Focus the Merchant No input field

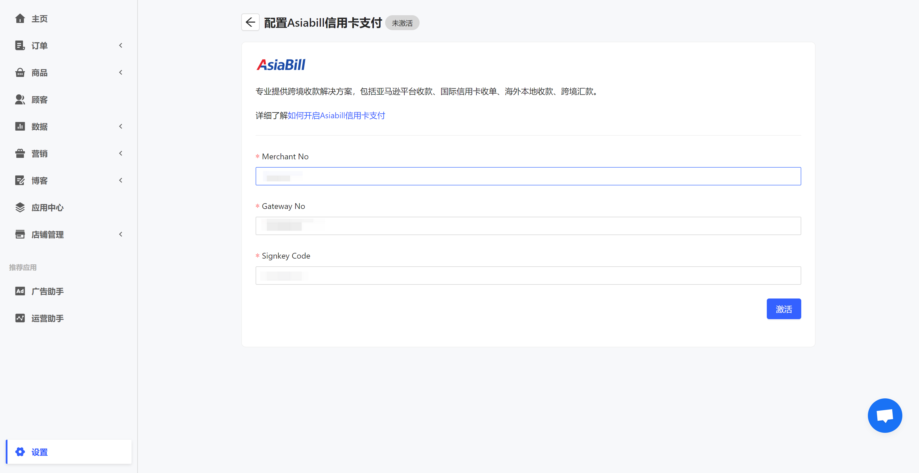(x=528, y=176)
